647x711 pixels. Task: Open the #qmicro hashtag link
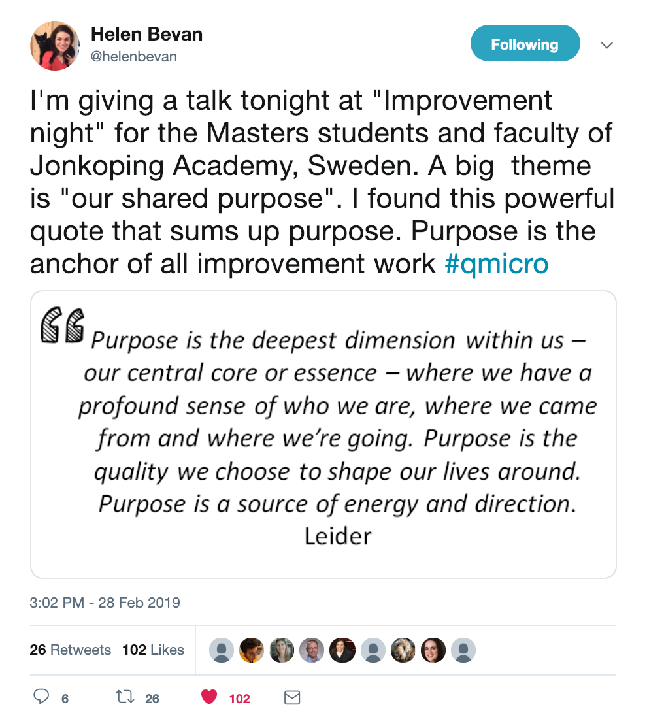coord(497,263)
